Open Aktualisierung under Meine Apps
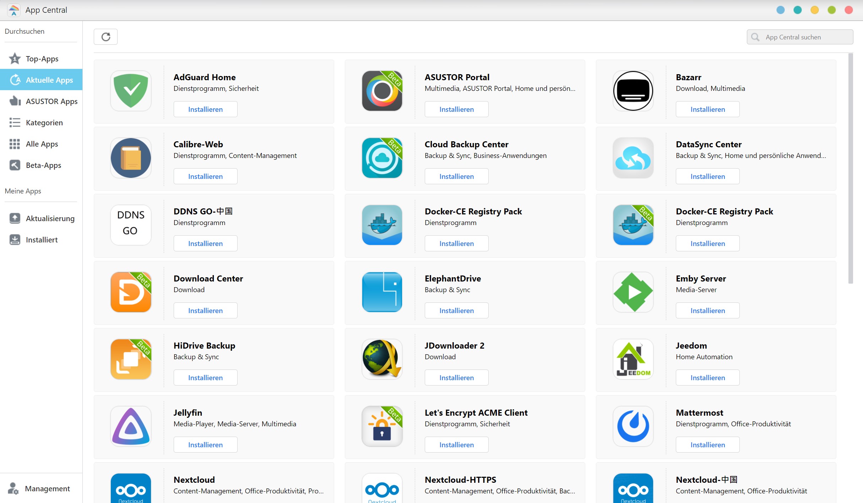The image size is (863, 503). click(41, 218)
